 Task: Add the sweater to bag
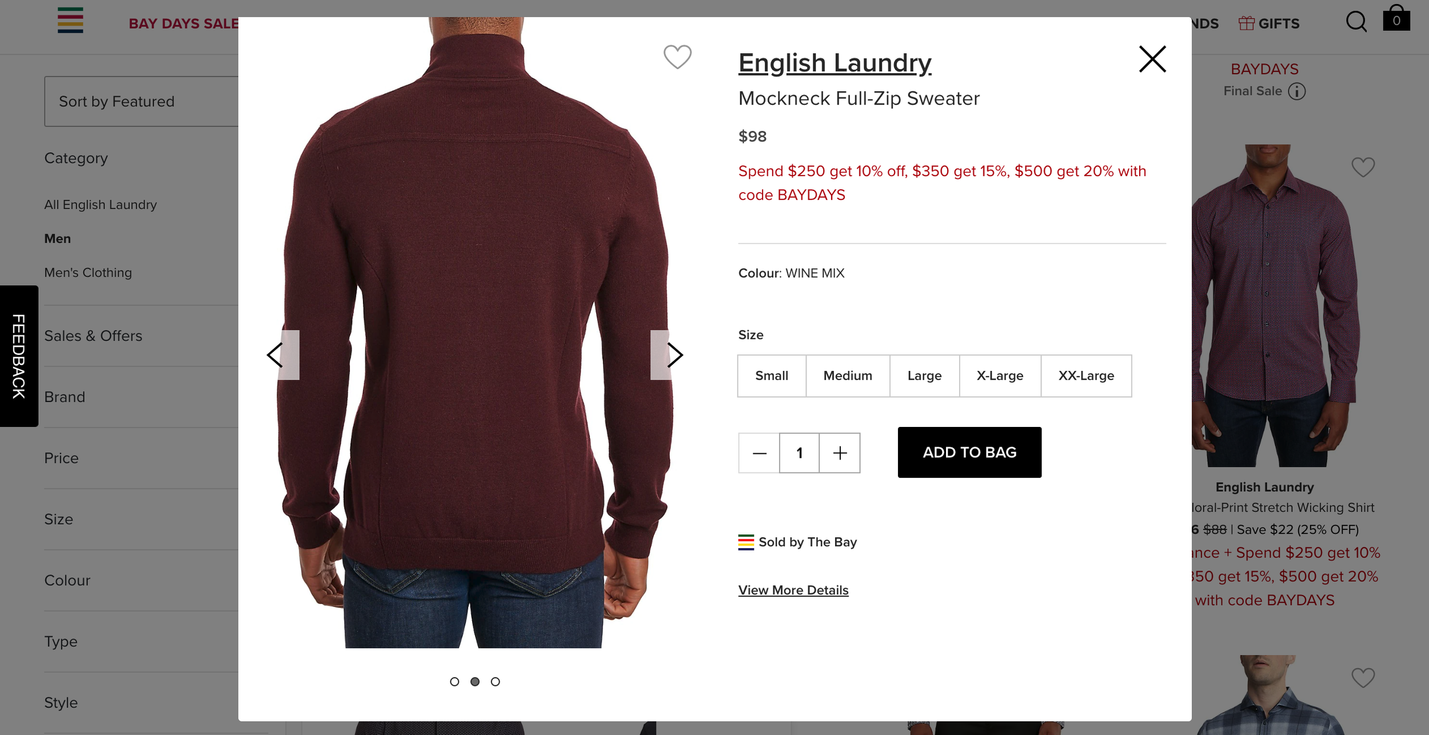pyautogui.click(x=969, y=452)
